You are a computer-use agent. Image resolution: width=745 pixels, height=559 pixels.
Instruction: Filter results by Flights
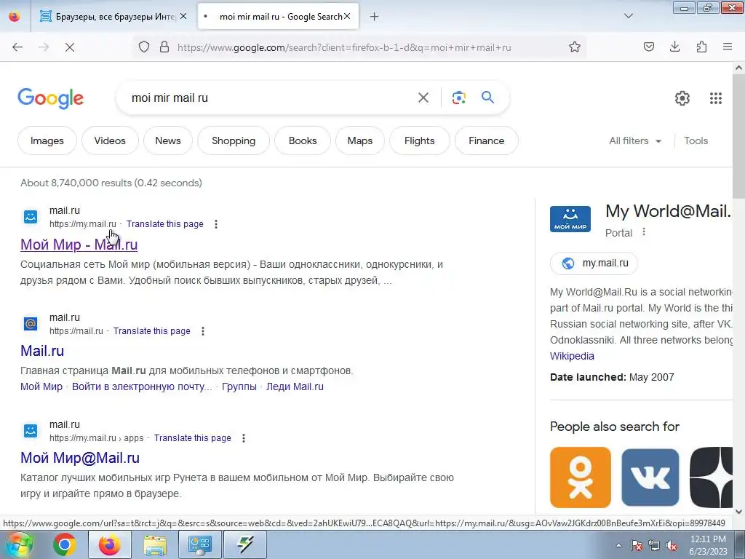pyautogui.click(x=420, y=140)
